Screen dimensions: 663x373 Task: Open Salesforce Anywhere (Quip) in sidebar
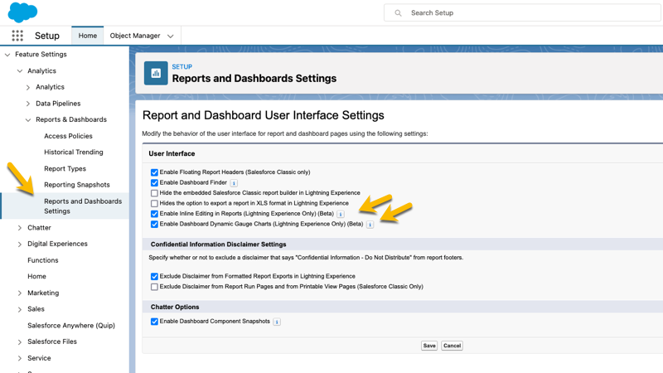71,325
